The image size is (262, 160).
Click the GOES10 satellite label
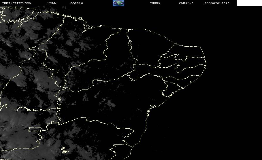pos(77,3)
